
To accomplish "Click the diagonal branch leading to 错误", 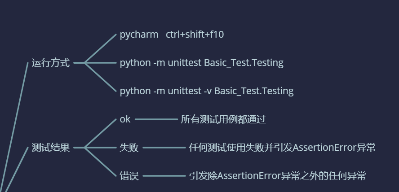I will coord(101,162).
